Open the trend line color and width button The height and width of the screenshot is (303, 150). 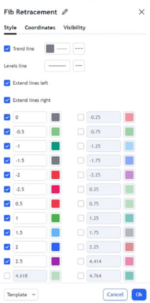tap(57, 49)
